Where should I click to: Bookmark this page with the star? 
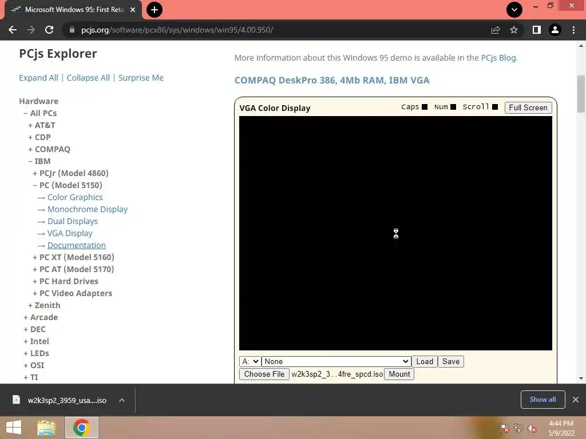514,30
